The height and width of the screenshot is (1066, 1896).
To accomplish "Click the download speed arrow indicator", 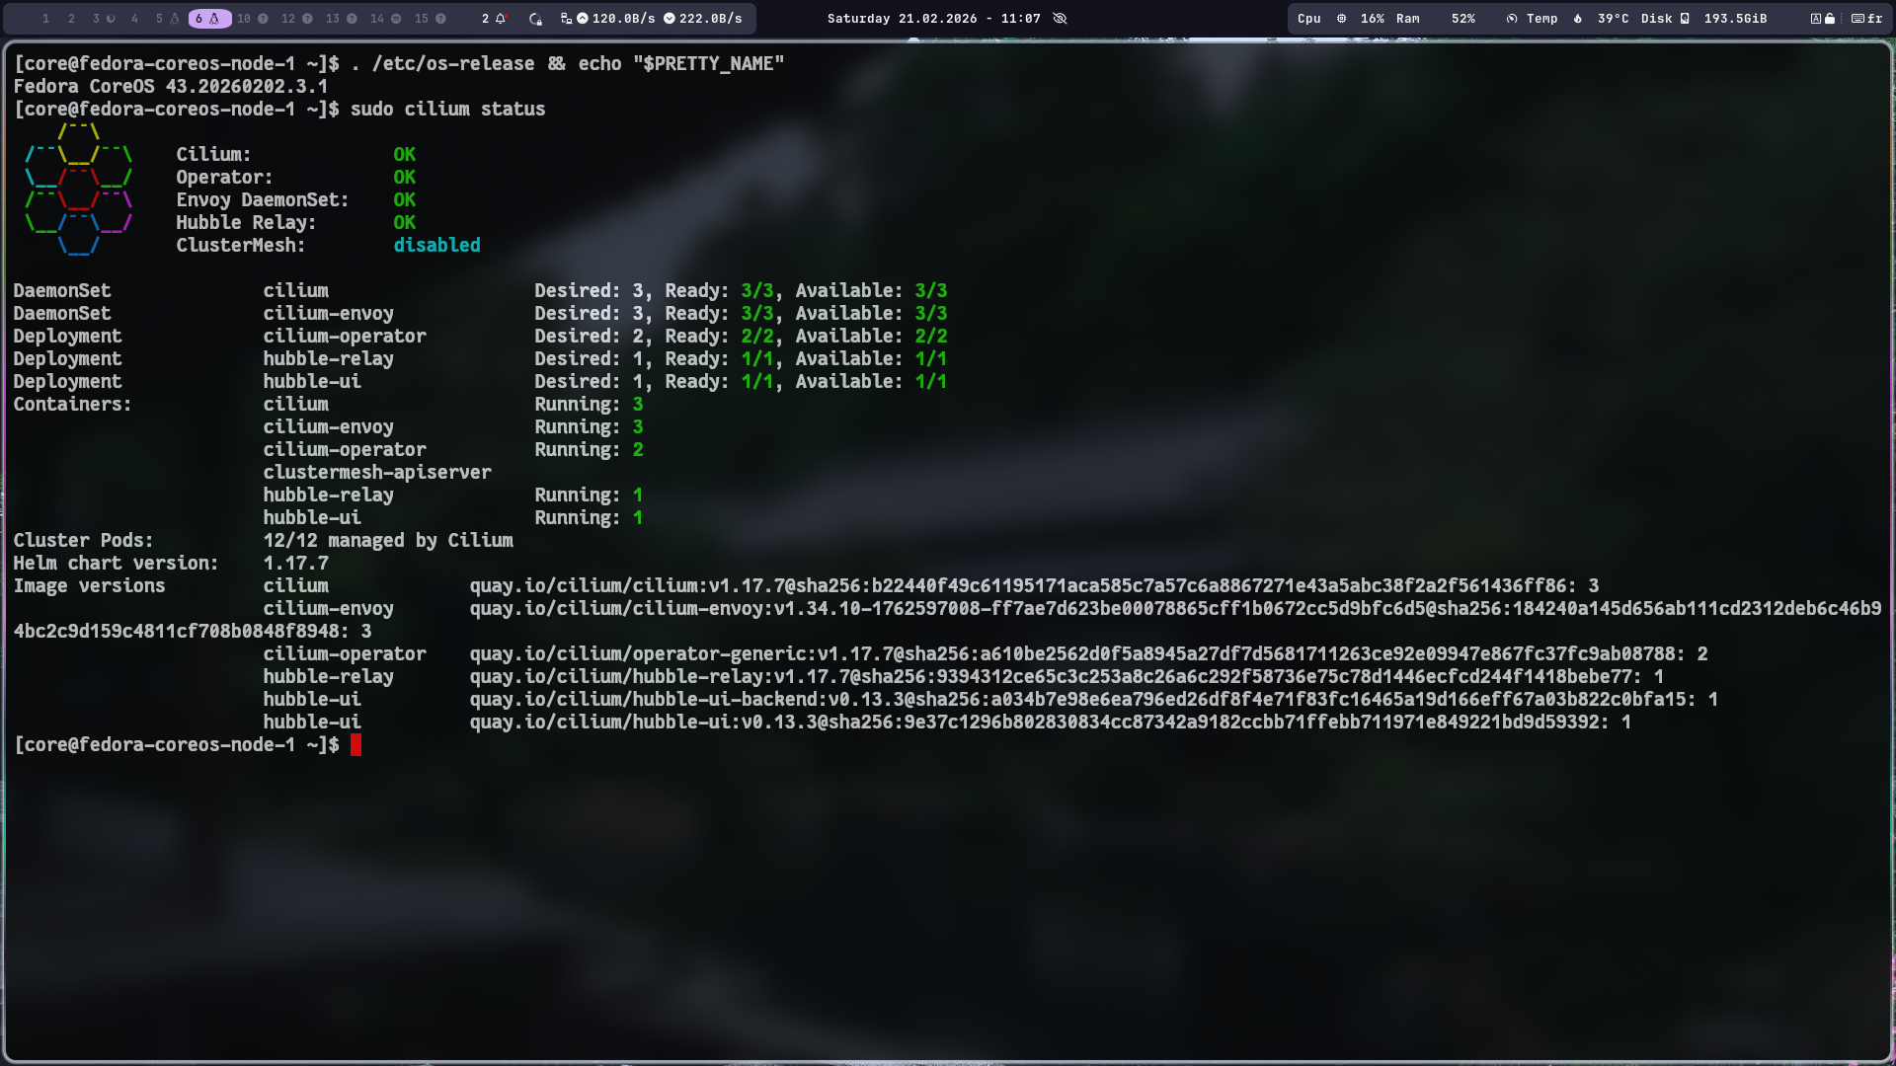I will point(670,19).
